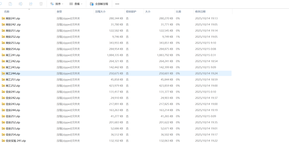Viewport: 289px width, 157px height.
Task: Sort by 修改日期 column header
Action: [x=200, y=12]
